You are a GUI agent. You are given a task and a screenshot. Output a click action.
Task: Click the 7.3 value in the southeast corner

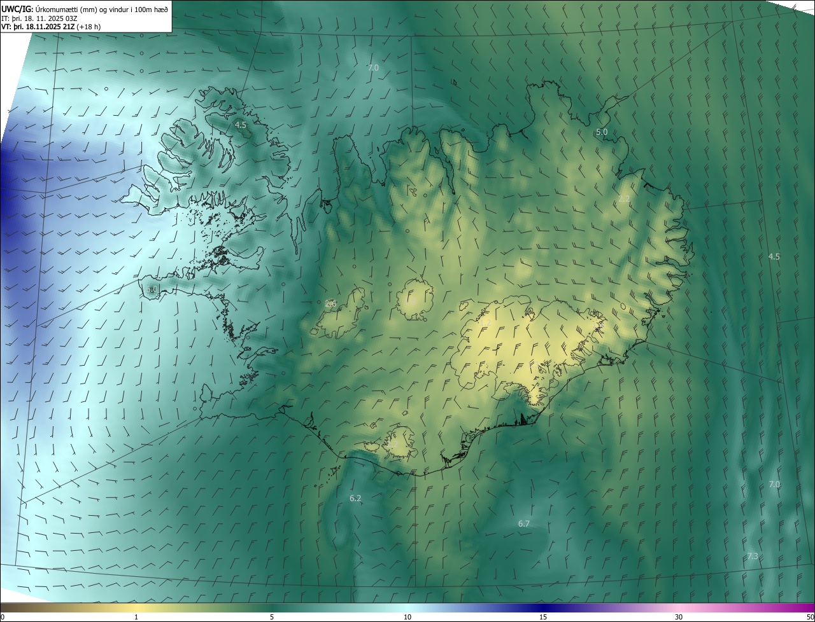(753, 556)
